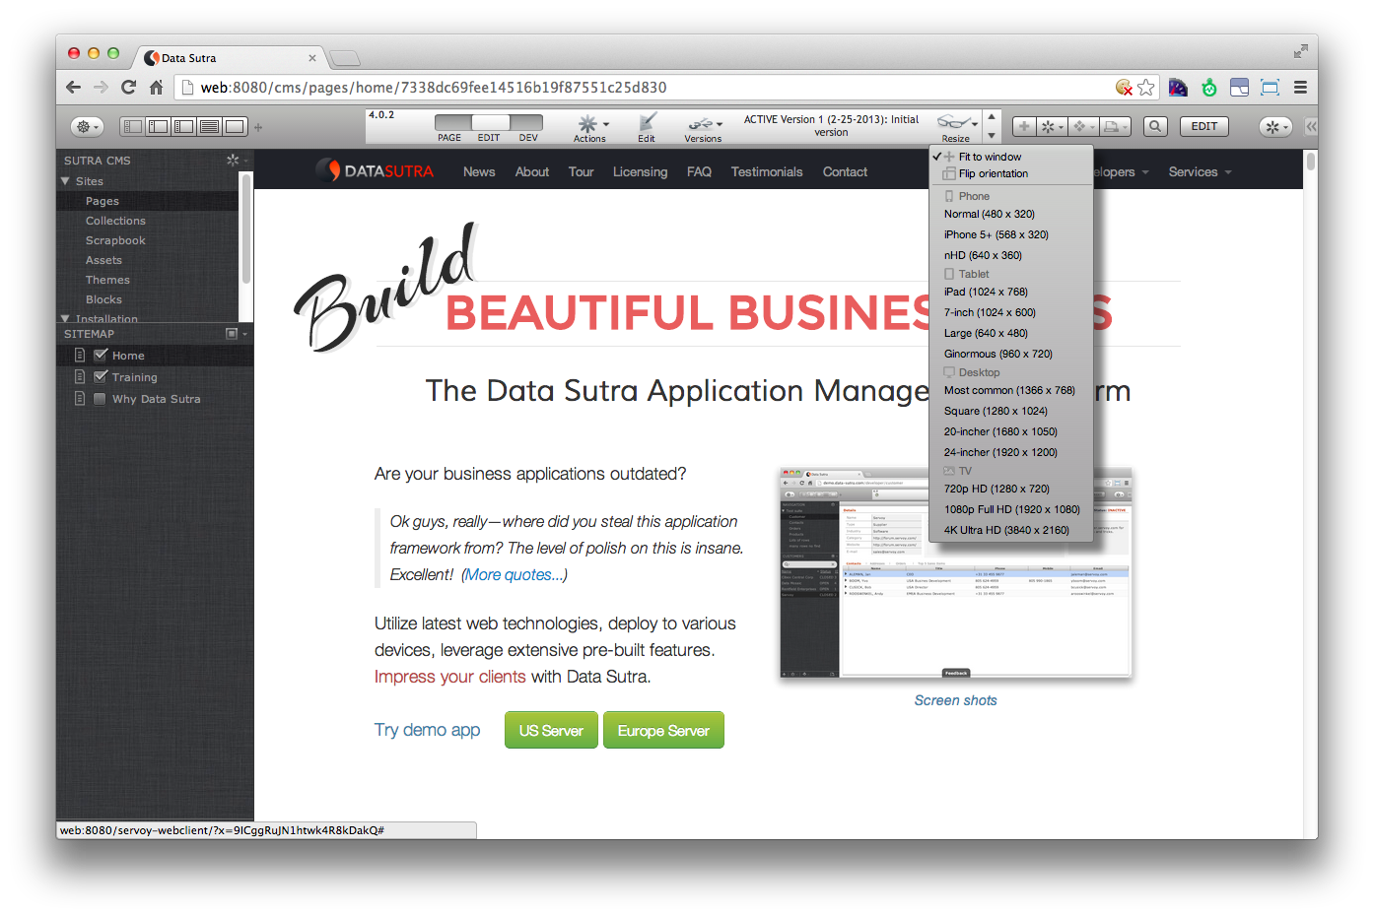
Task: Click the magnifier search button
Action: (x=1155, y=126)
